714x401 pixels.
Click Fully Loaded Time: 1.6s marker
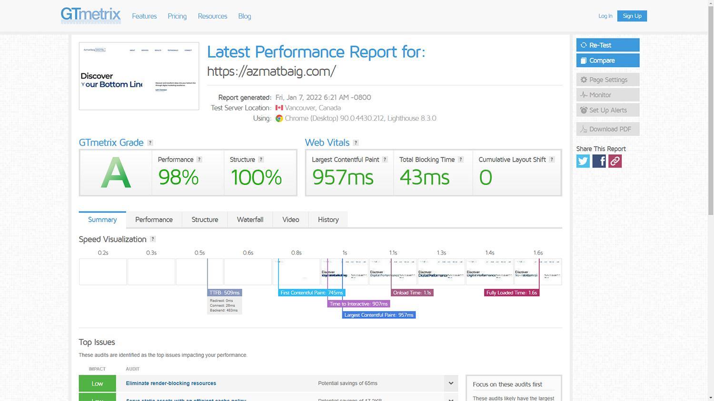click(512, 293)
